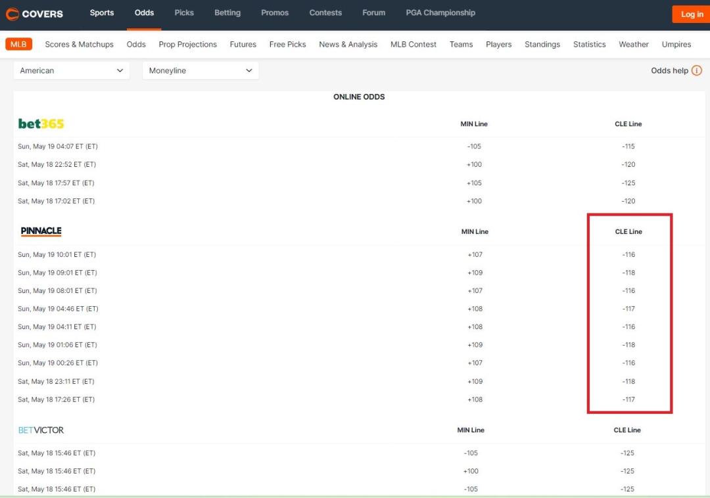Open the MLB Contest tab
This screenshot has width=710, height=498.
[x=414, y=44]
